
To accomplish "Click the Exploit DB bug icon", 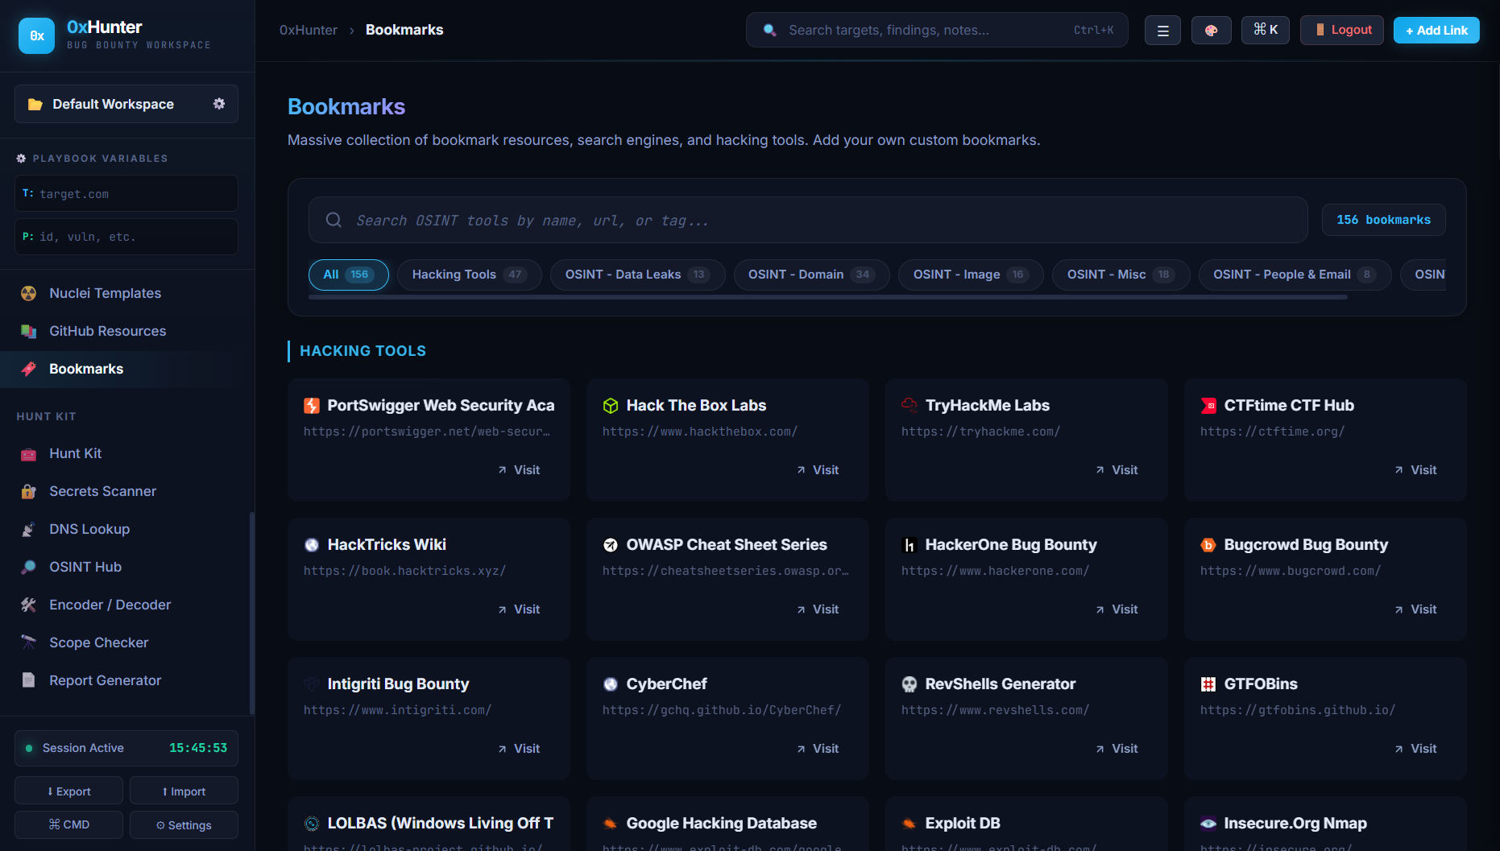I will (910, 824).
